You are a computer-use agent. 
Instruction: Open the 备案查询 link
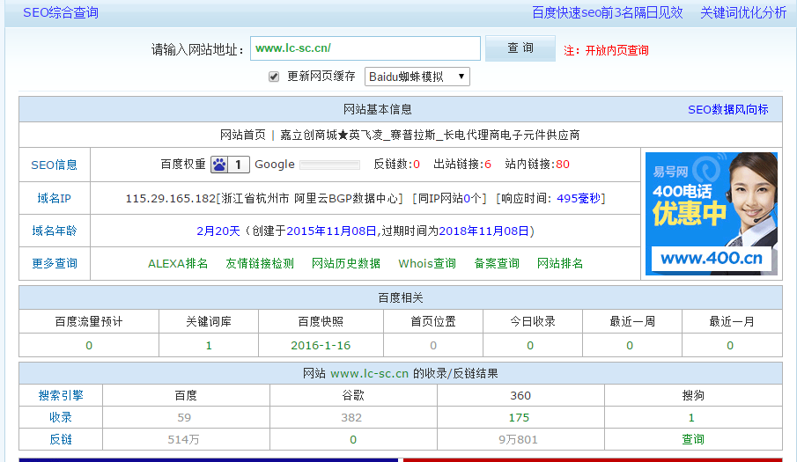coord(497,263)
